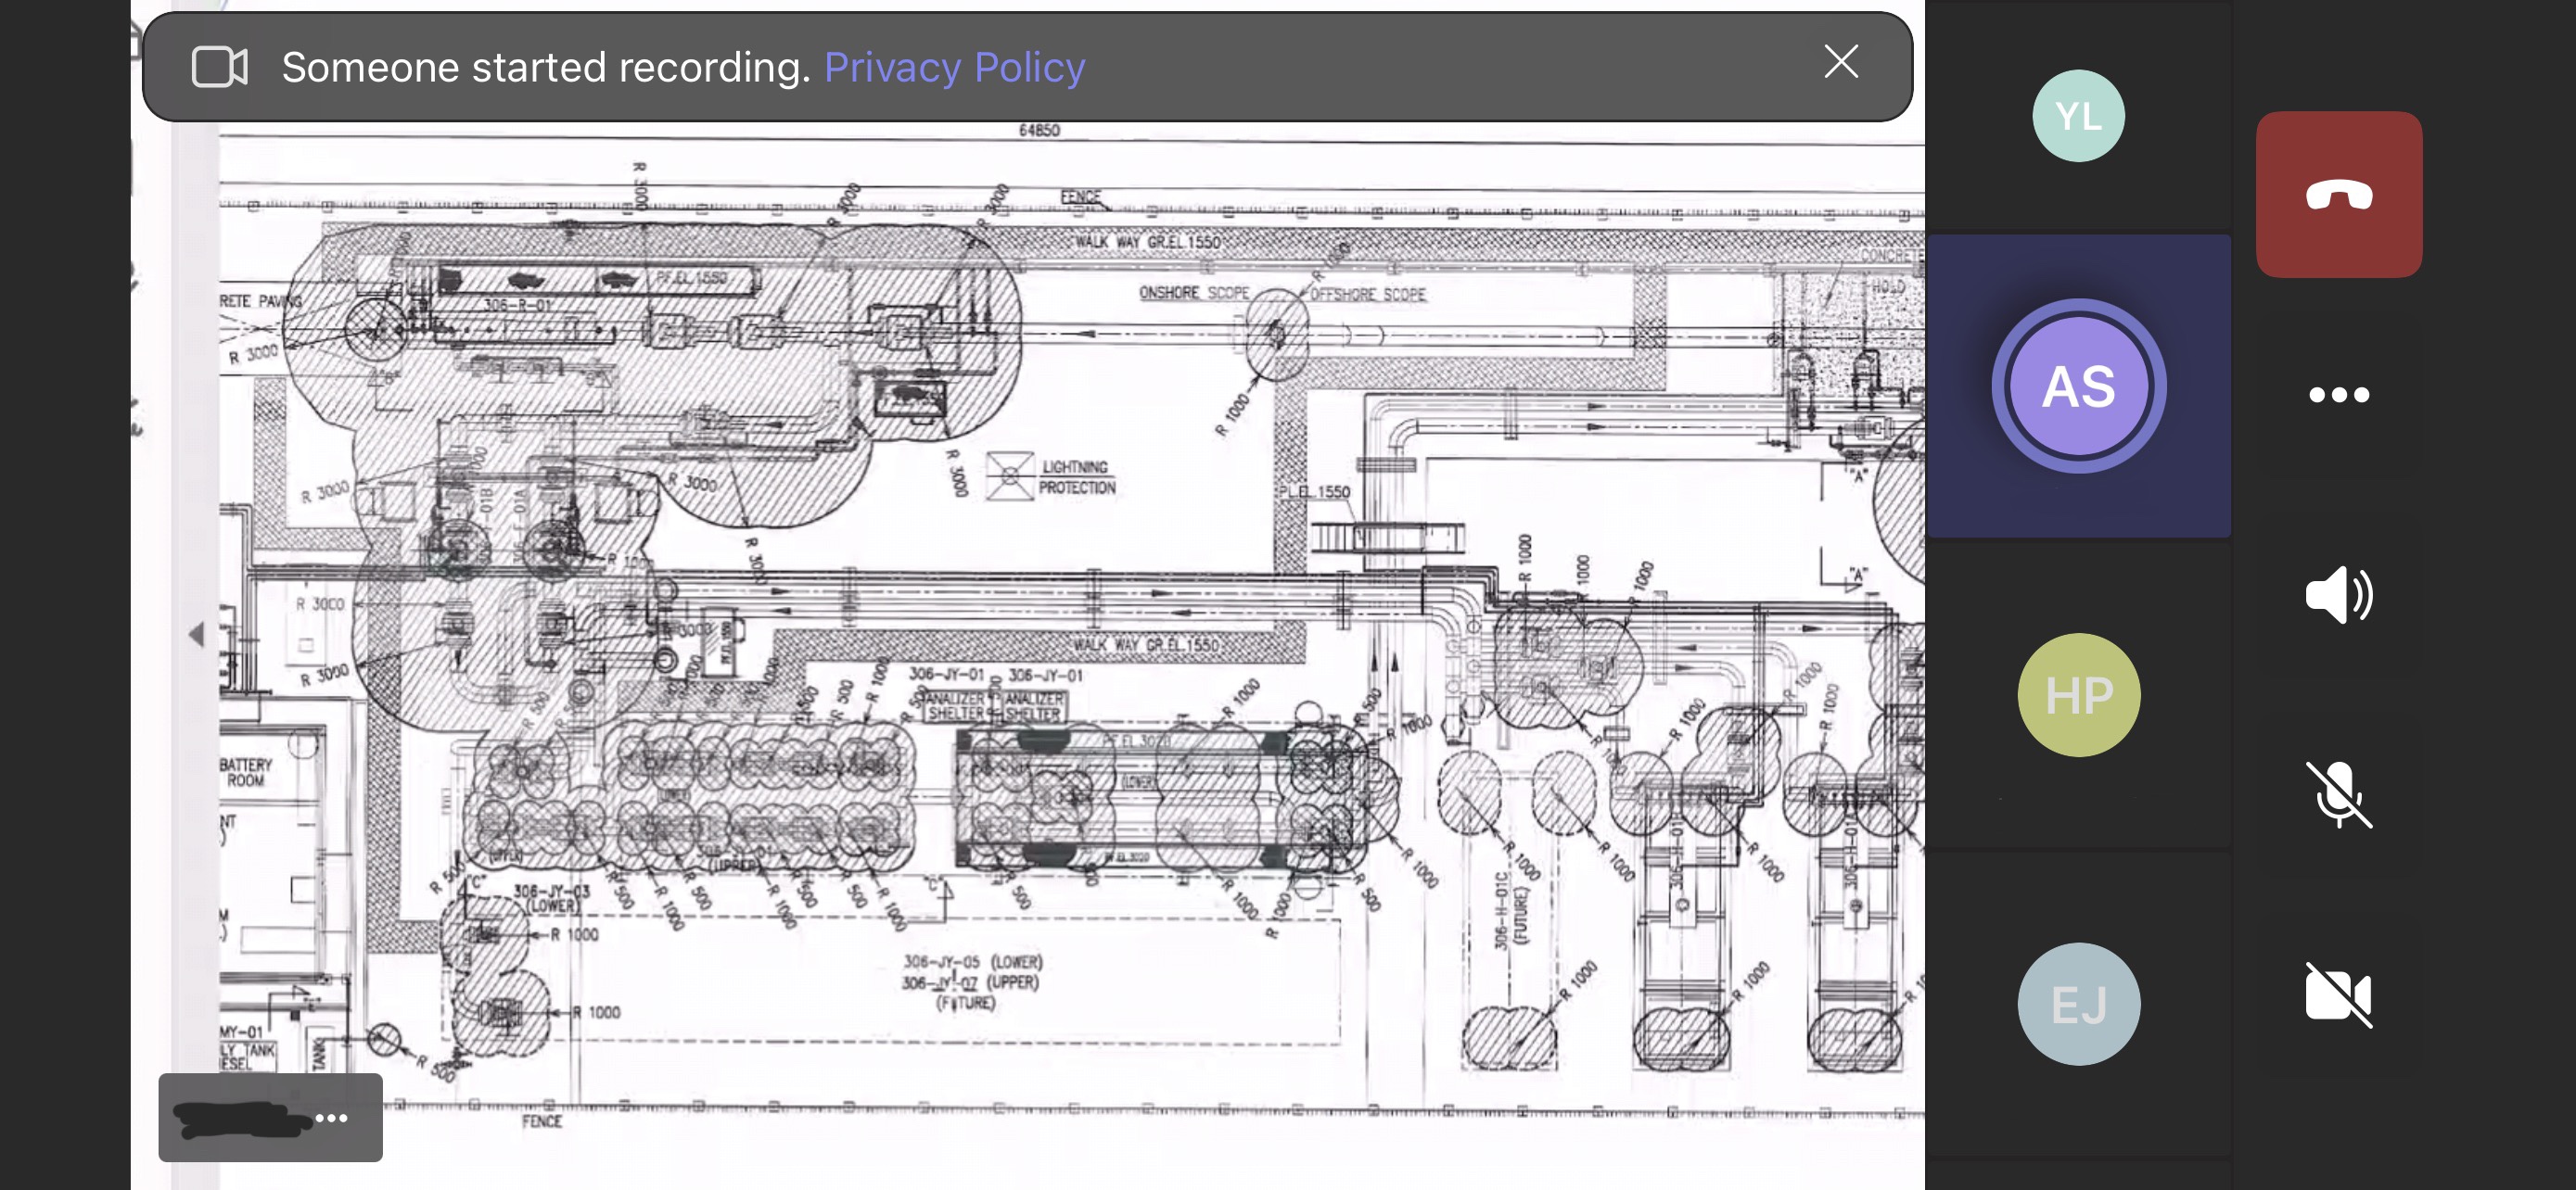Tap the Onshore Scope label on drawing
The width and height of the screenshot is (2576, 1190).
[1194, 293]
